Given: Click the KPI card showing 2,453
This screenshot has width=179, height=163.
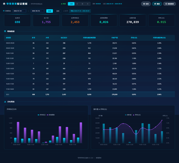Looking at the screenshot, I should coord(75,20).
